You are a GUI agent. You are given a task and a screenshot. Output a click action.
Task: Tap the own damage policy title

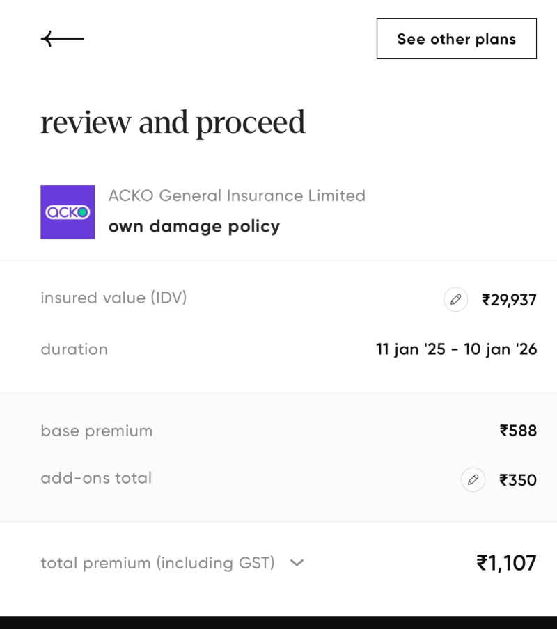tap(194, 227)
